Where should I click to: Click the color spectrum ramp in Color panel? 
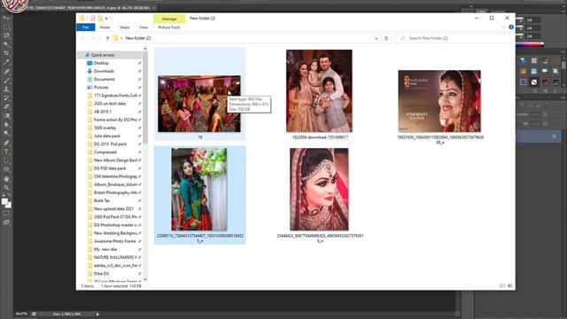pyautogui.click(x=530, y=44)
